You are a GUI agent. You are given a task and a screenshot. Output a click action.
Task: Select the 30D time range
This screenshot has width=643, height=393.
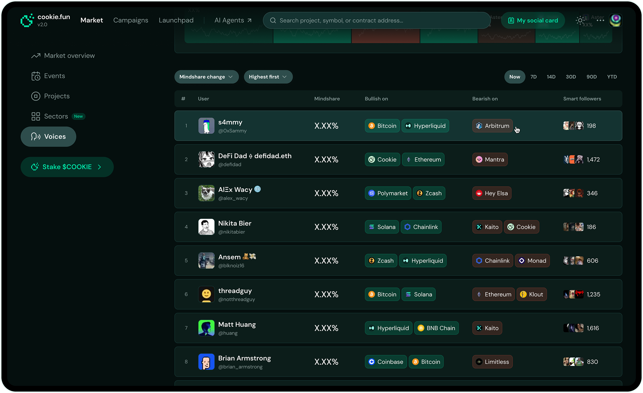click(x=571, y=77)
